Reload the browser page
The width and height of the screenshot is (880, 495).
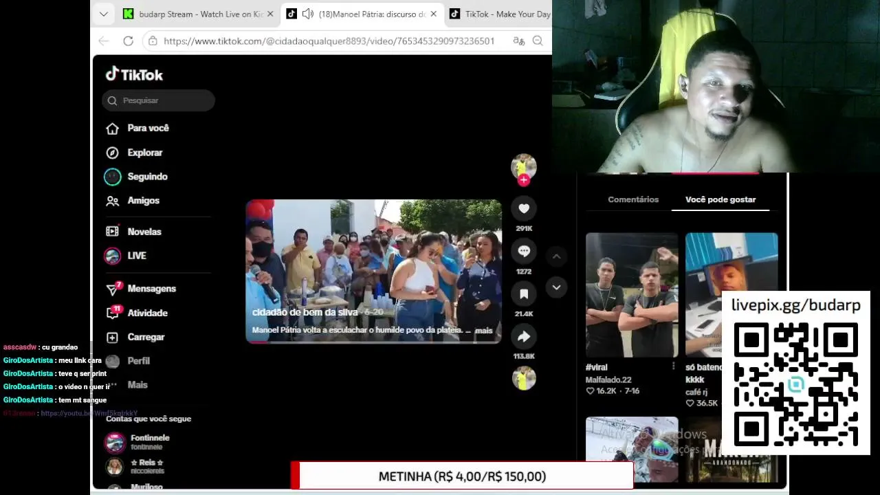(128, 41)
